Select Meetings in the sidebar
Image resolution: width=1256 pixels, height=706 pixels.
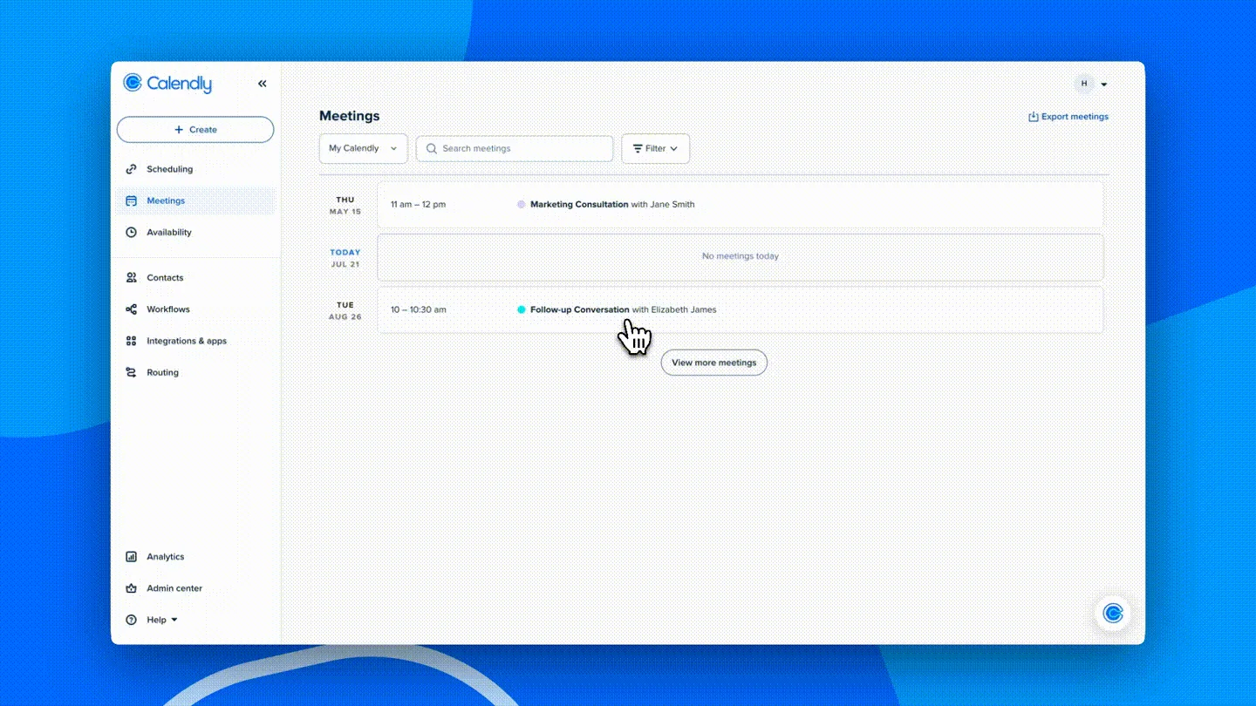(195, 200)
